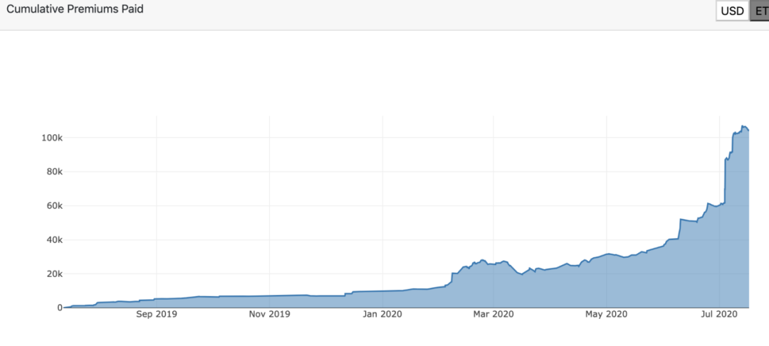This screenshot has height=346, width=769.
Task: Click the 40k y-axis label
Action: (54, 240)
